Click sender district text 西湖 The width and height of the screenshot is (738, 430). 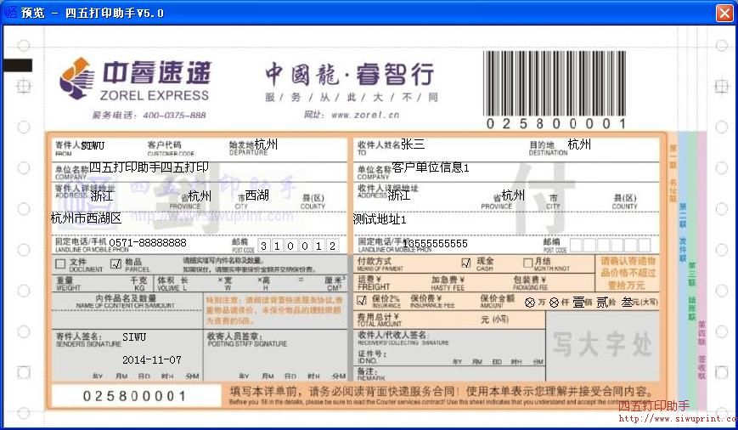click(257, 195)
